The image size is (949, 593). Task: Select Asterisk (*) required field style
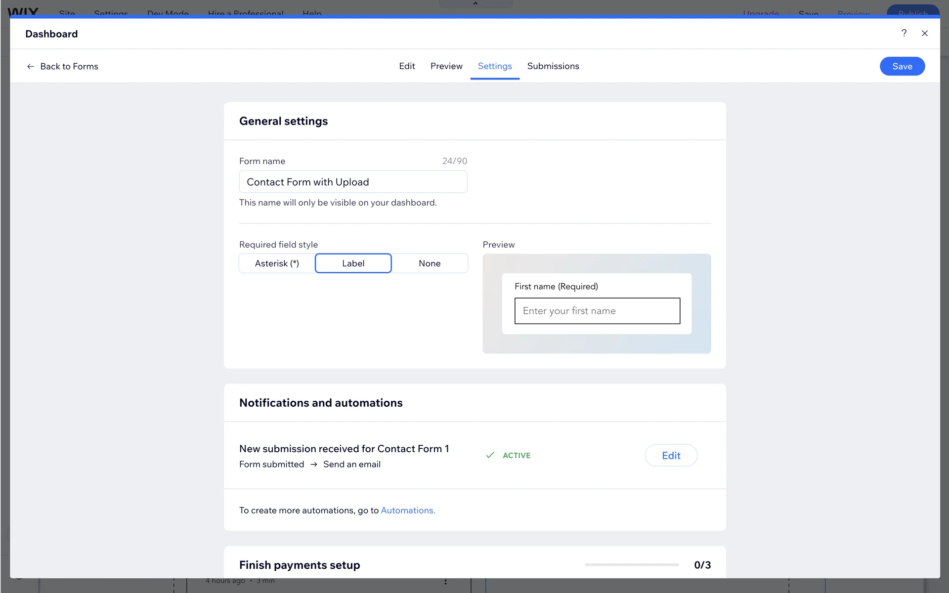[x=277, y=263]
